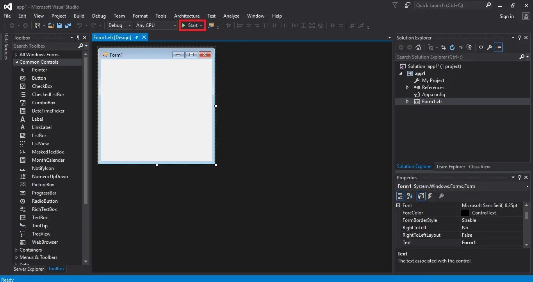This screenshot has width=533, height=282.
Task: Click the Properties panel pushpin icon
Action: point(520,178)
